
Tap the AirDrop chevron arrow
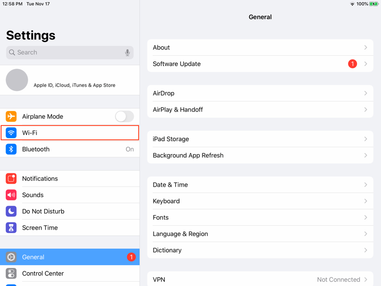click(x=366, y=94)
